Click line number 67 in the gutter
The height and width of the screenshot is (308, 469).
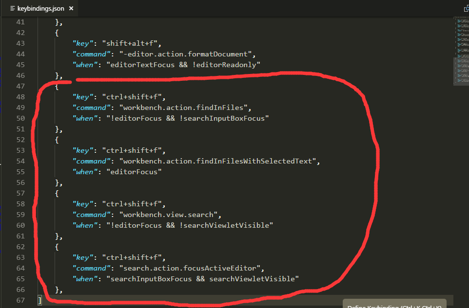pyautogui.click(x=20, y=300)
